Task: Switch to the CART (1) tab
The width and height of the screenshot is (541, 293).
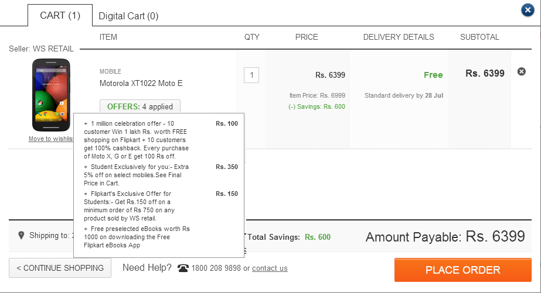Action: coord(60,15)
